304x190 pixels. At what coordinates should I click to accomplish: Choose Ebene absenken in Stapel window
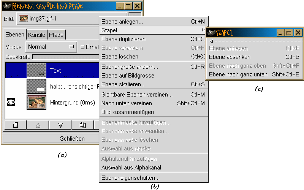click(x=254, y=57)
